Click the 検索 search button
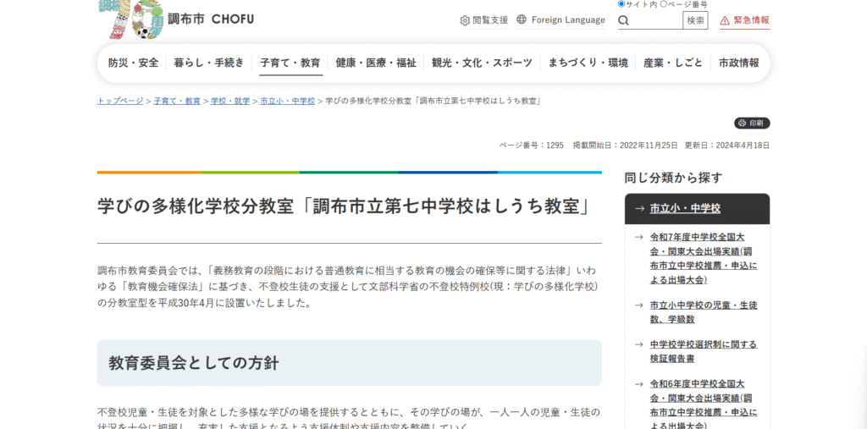 [696, 20]
